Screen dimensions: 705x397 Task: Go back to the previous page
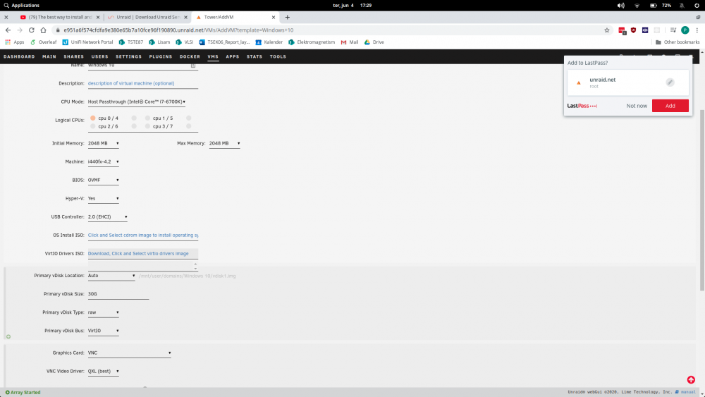[x=8, y=30]
